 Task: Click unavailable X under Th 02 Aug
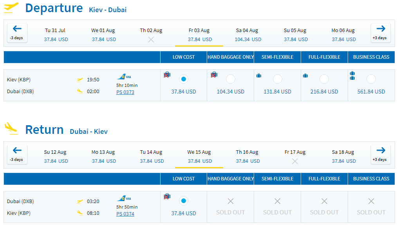151,40
